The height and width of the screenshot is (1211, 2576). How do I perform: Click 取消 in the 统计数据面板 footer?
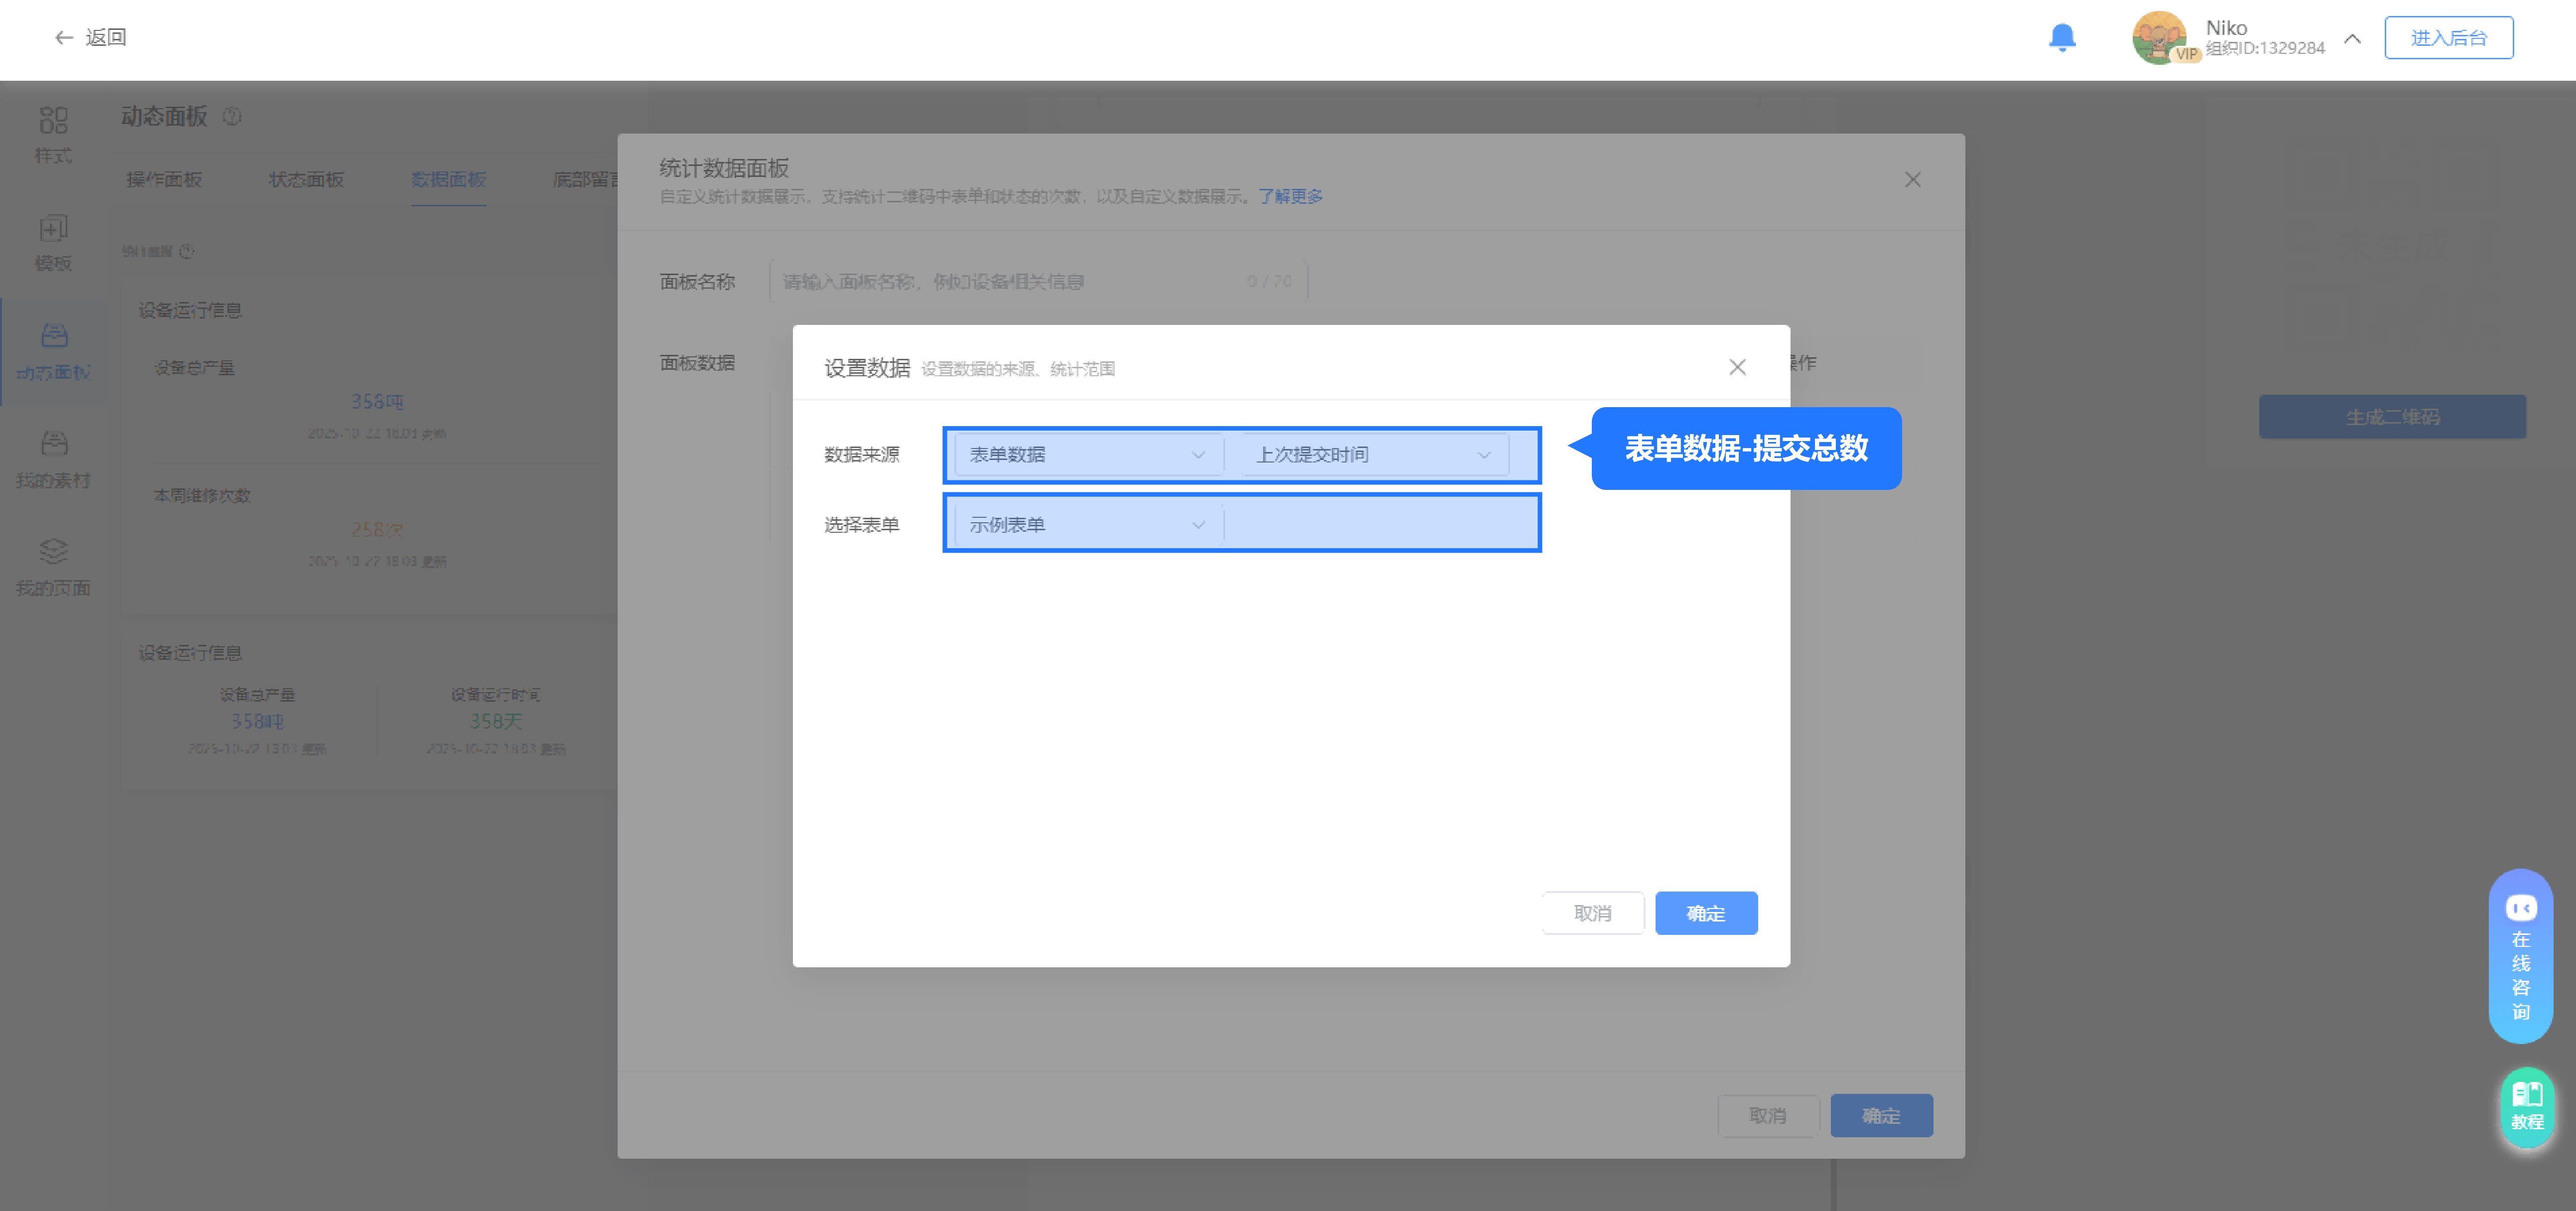pos(1768,1115)
